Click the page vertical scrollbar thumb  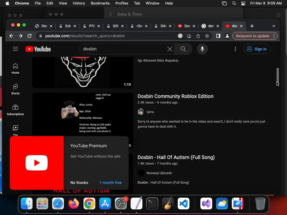(x=278, y=75)
